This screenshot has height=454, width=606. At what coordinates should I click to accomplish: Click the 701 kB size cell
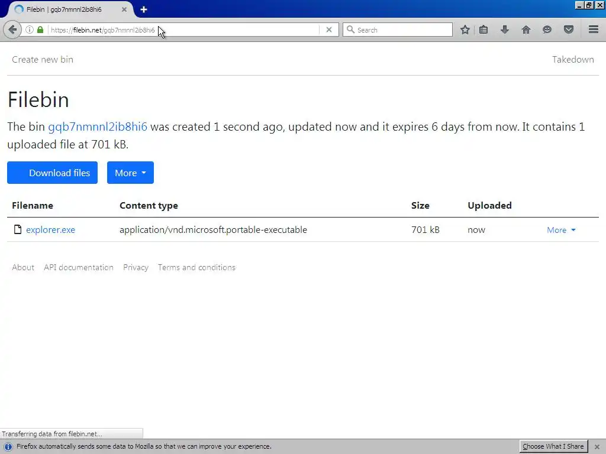(426, 230)
